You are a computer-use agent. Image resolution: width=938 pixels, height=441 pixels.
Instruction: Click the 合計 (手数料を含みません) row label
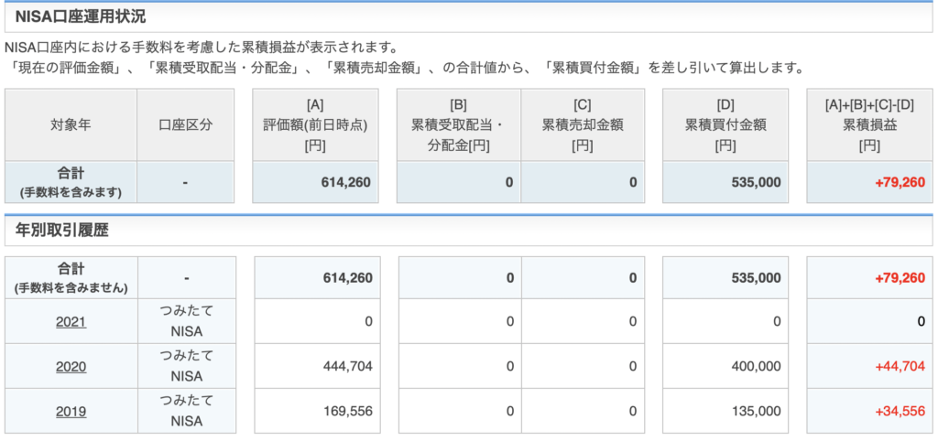click(x=71, y=277)
